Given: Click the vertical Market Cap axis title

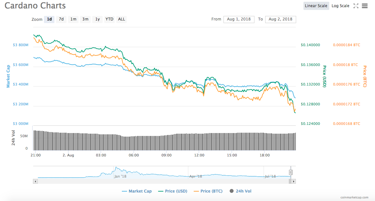Looking at the screenshot, I should tap(8, 76).
